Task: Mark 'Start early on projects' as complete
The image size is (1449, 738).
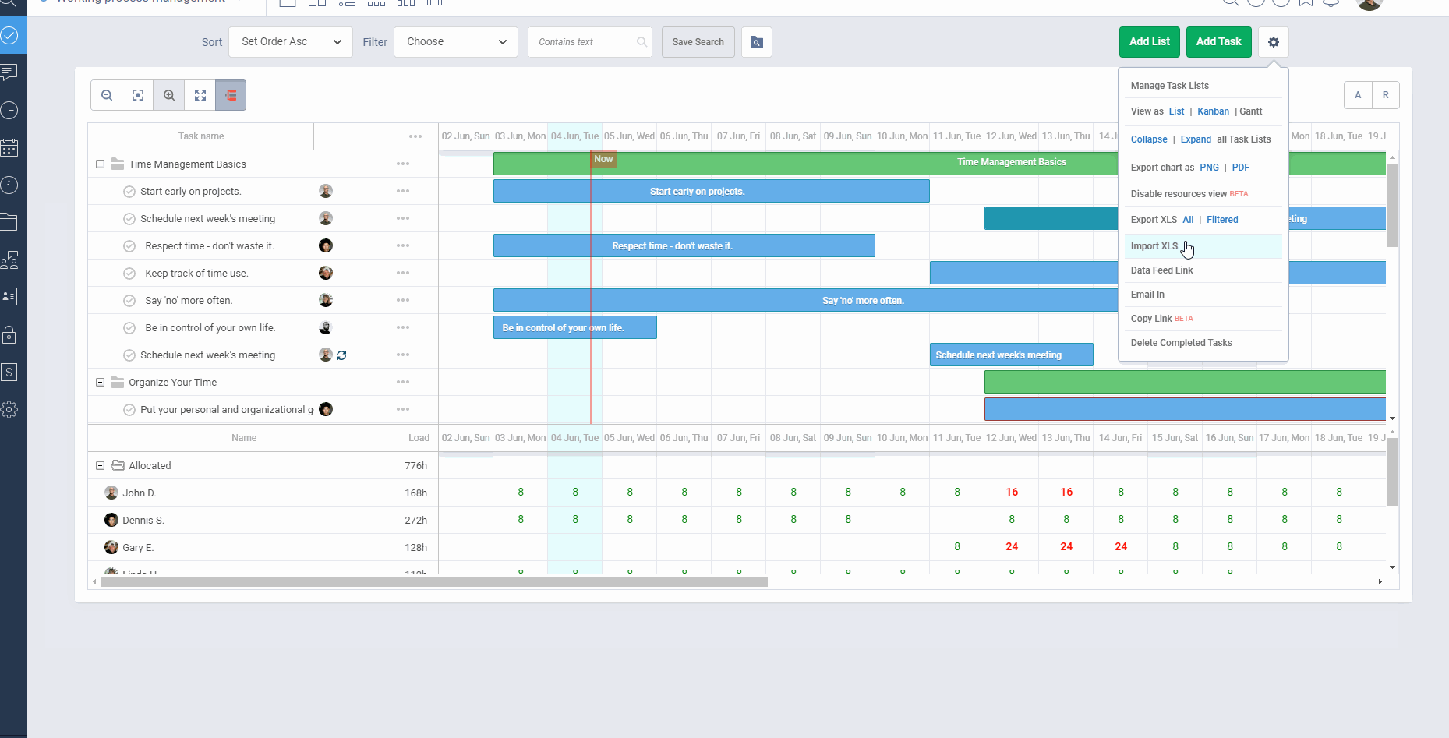Action: coord(129,191)
